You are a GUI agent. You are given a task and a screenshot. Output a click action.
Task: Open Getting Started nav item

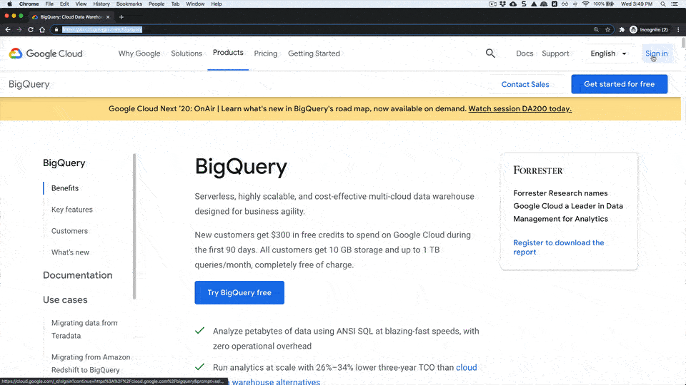[314, 53]
